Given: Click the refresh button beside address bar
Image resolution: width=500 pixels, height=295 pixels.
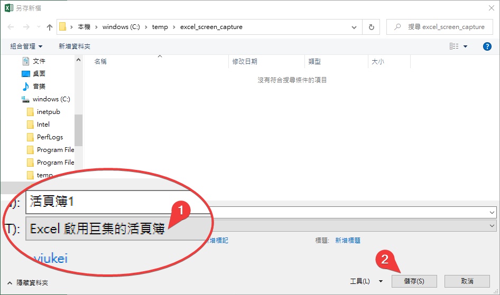Looking at the screenshot, I should (x=372, y=27).
